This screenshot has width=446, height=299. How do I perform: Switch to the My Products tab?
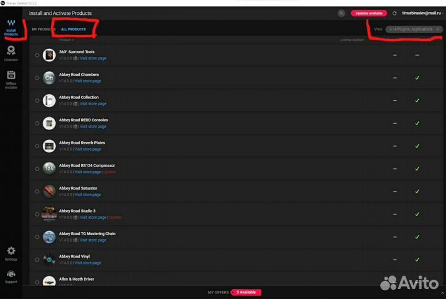tap(43, 29)
